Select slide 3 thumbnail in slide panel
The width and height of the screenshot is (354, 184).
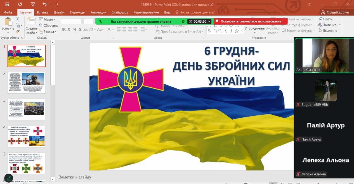click(x=26, y=110)
